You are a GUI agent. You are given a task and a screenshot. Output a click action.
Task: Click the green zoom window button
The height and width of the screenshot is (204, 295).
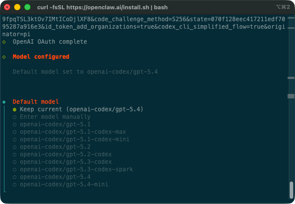click(27, 8)
